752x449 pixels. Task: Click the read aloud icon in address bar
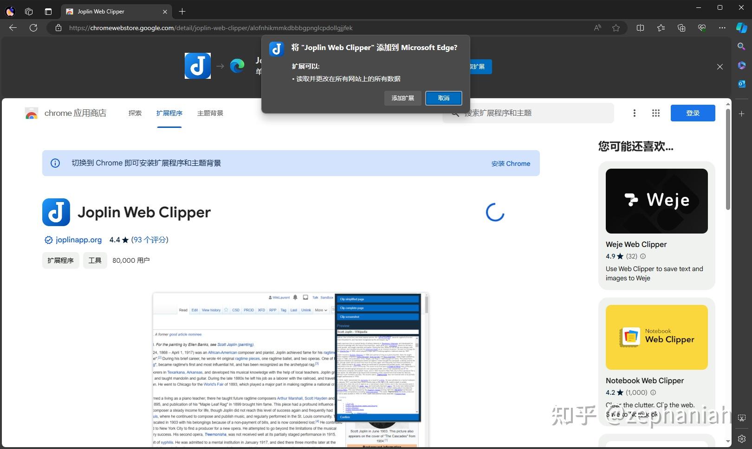coord(597,28)
